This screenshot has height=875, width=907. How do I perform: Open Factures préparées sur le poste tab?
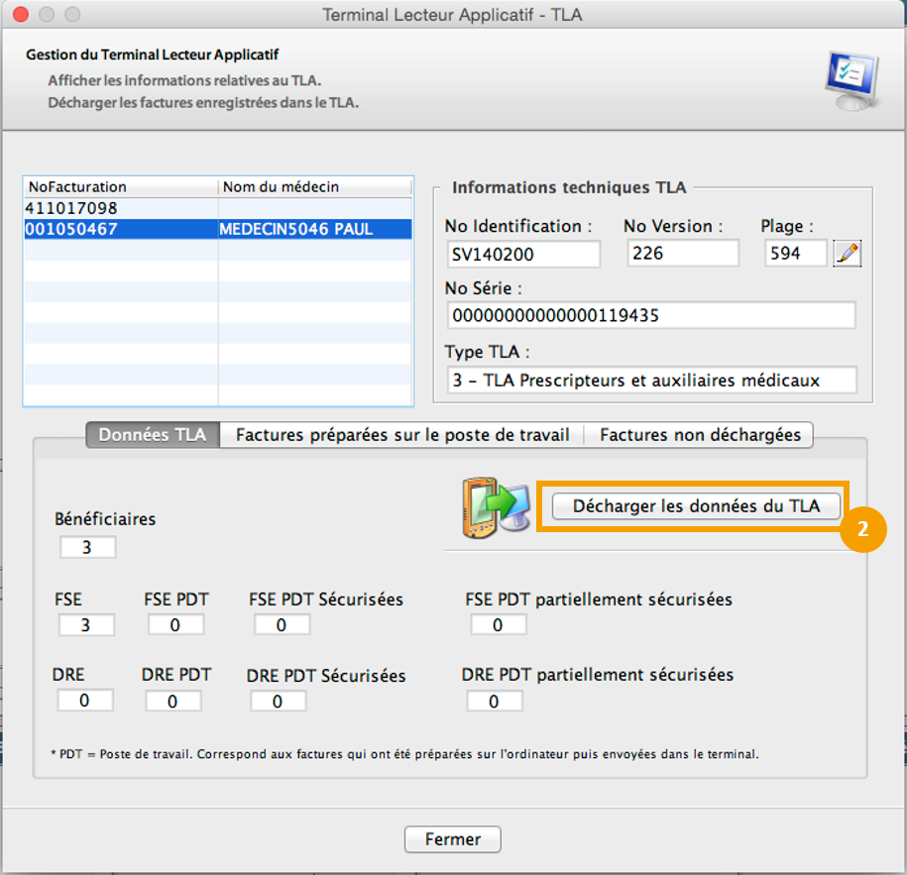(402, 435)
